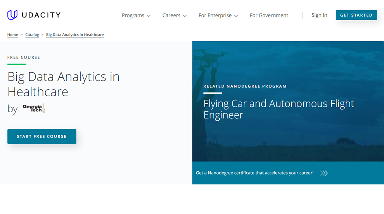384x214 pixels.
Task: Click the Udacity logo icon
Action: [12, 15]
